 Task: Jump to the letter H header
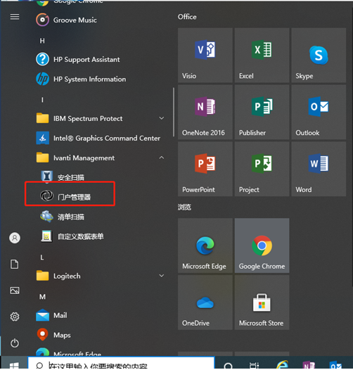(x=42, y=41)
